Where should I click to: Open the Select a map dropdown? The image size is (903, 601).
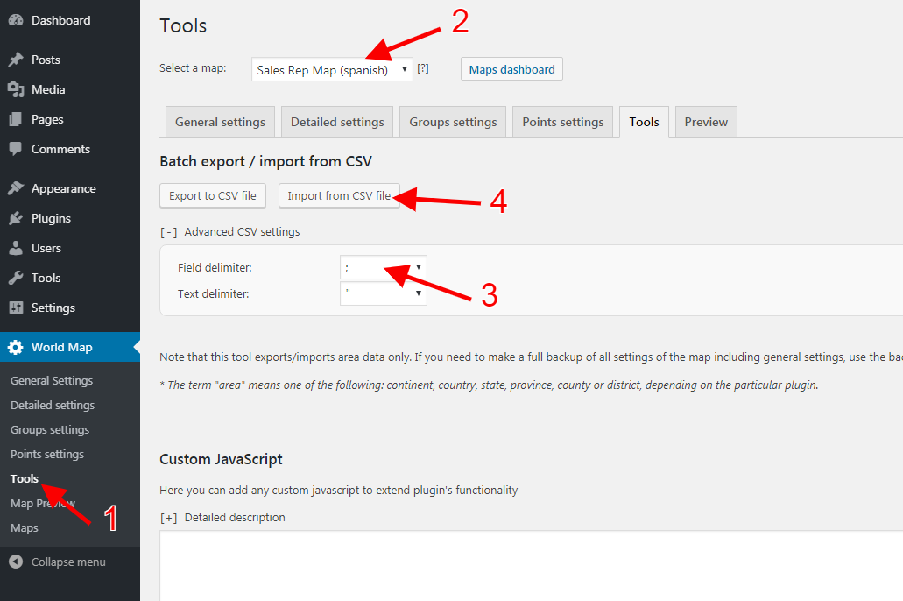point(331,70)
